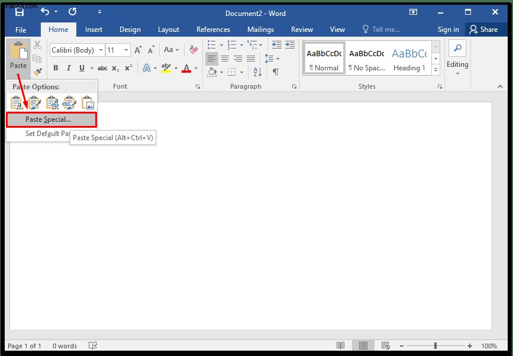
Task: Toggle superscript formatting
Action: (x=128, y=68)
